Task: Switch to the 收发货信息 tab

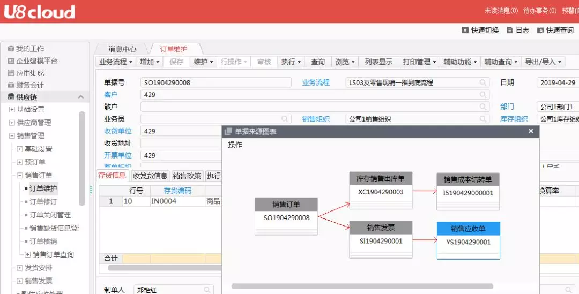Action: 150,176
